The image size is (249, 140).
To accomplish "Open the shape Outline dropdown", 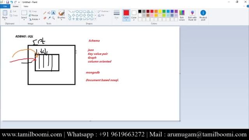I will pyautogui.click(x=104, y=11).
